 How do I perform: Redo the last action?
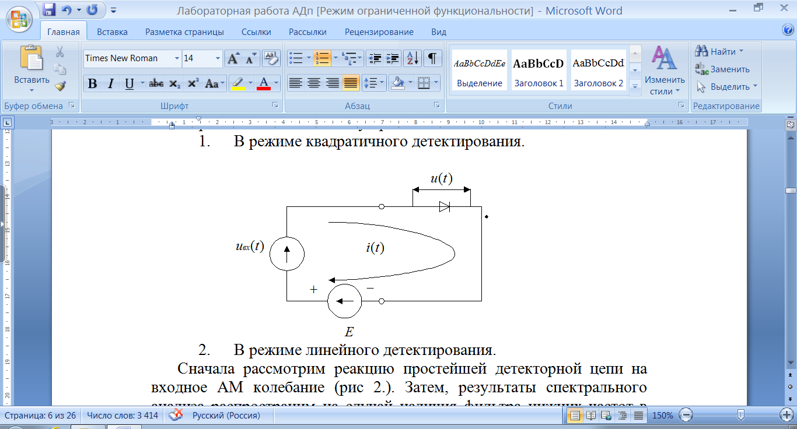pyautogui.click(x=92, y=10)
